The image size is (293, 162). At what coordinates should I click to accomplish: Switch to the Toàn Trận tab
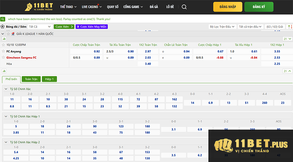[31, 79]
